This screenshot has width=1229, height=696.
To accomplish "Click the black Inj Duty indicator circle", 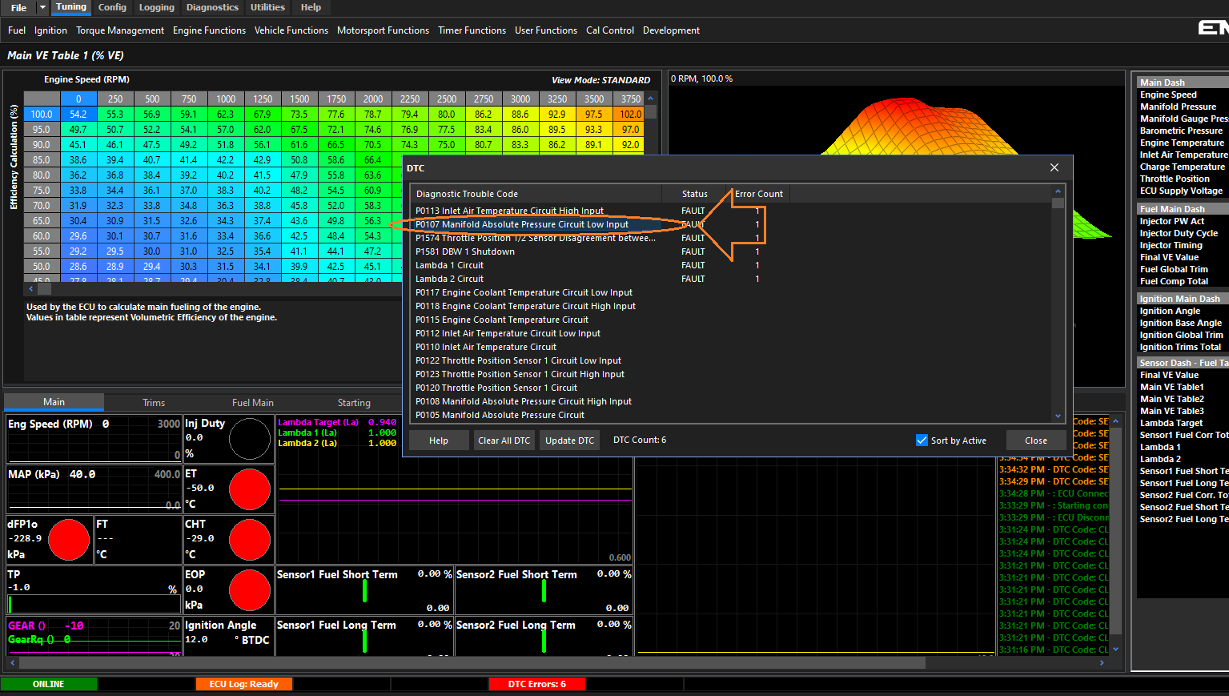I will [250, 439].
